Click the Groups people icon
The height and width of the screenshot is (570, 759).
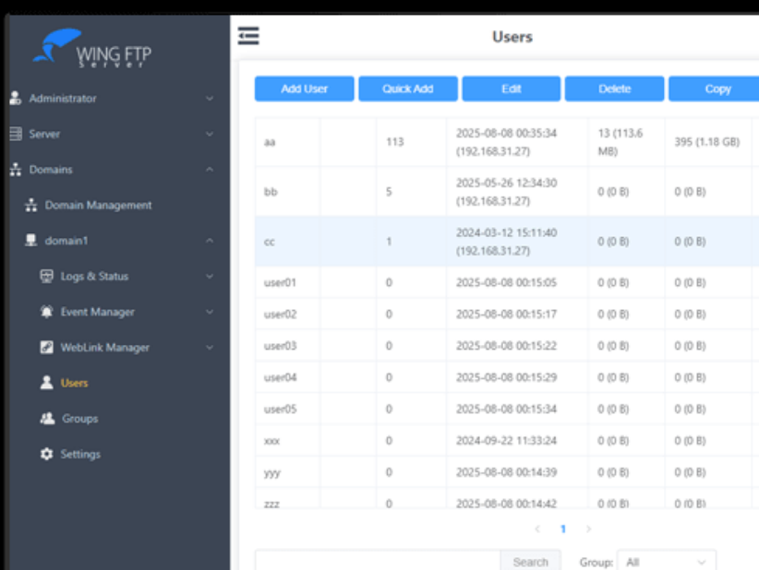click(x=46, y=419)
